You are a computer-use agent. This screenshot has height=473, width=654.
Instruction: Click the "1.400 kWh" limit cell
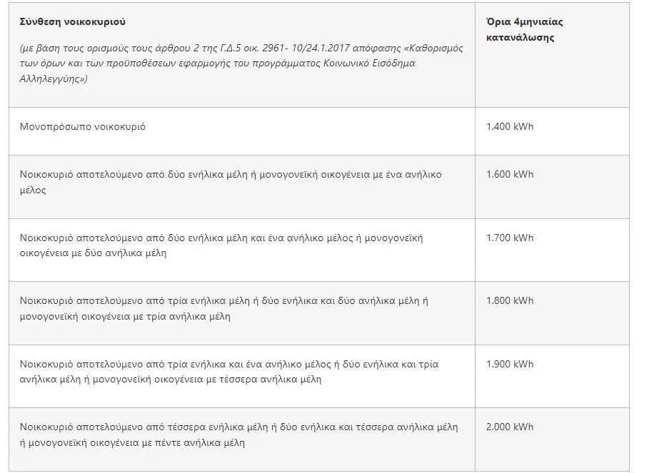tap(509, 127)
